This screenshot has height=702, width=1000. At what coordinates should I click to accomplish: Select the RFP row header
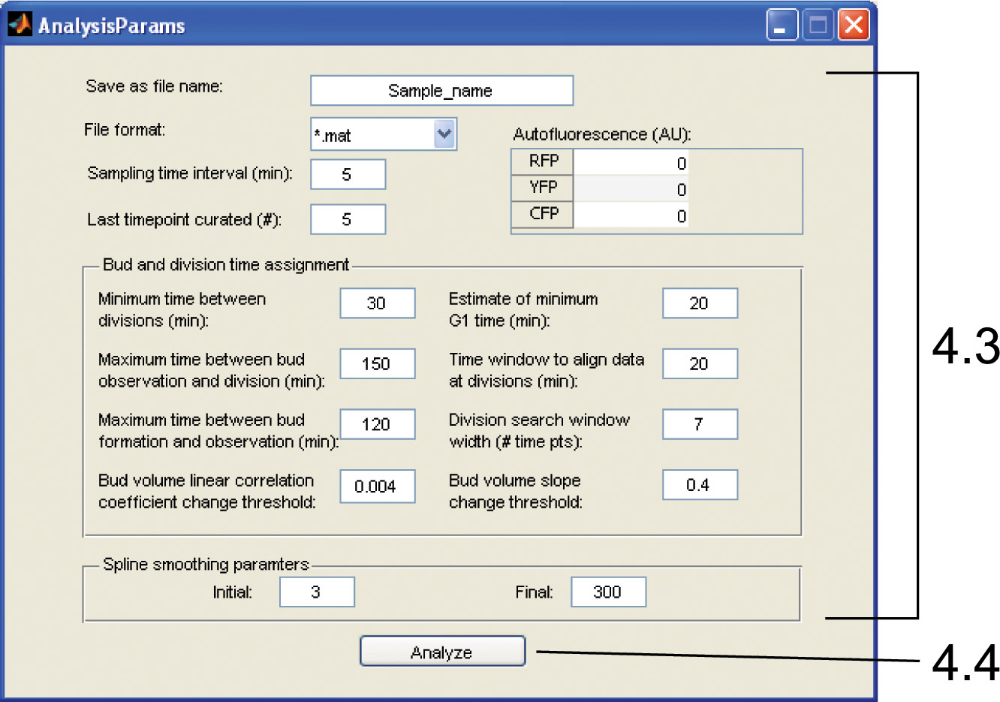542,161
